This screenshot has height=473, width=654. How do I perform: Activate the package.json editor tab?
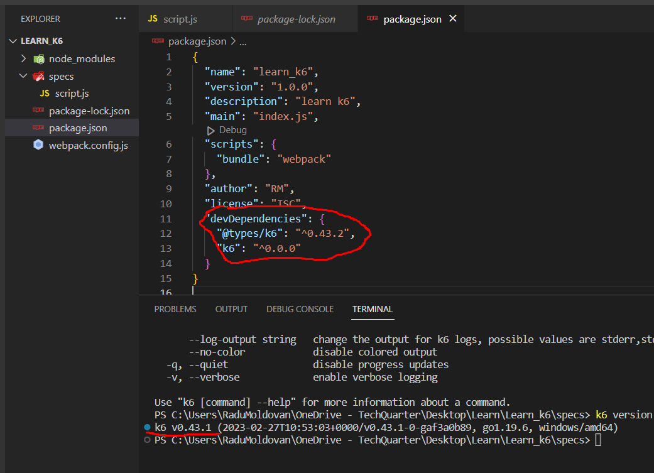(412, 19)
